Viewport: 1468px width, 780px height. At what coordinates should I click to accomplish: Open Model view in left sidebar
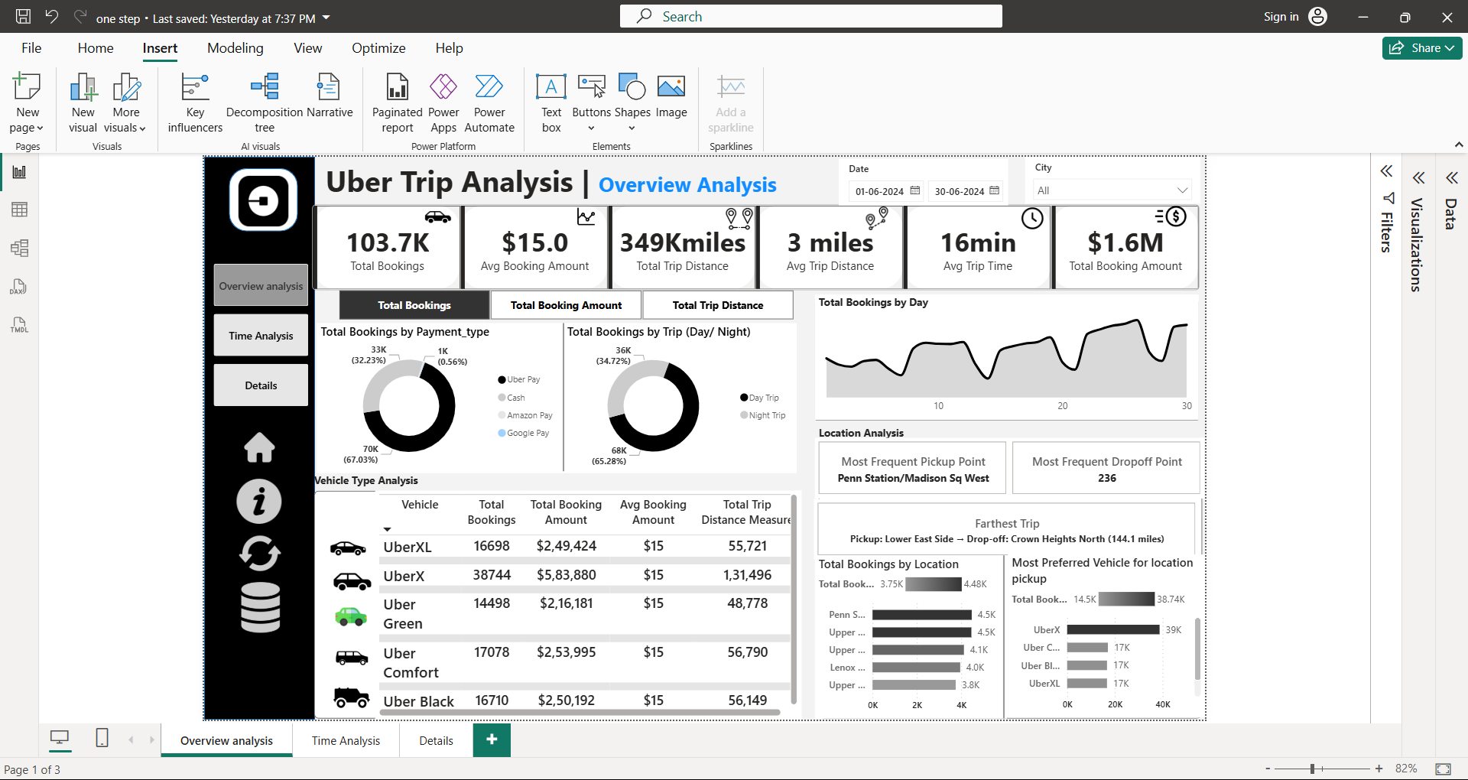pos(20,248)
